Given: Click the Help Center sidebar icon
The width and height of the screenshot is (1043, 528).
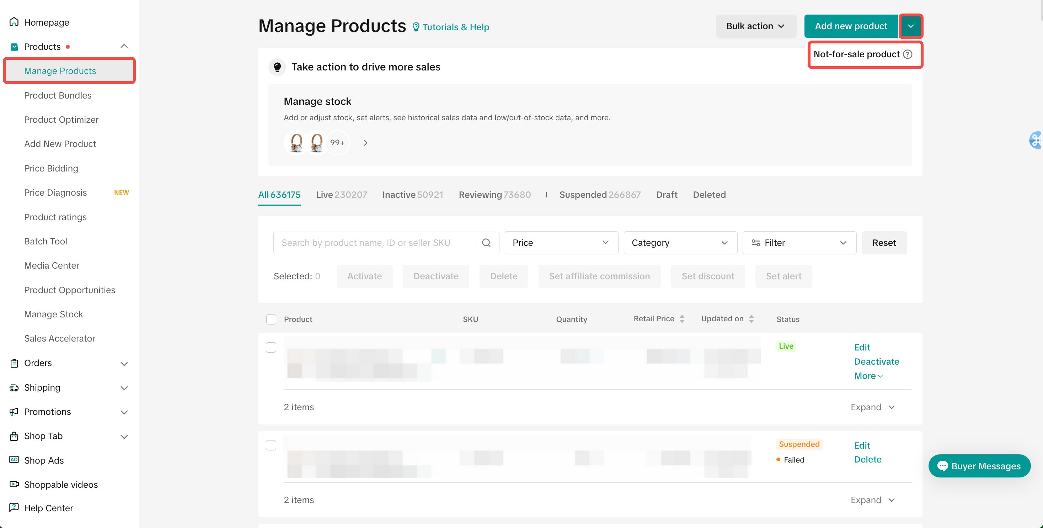Looking at the screenshot, I should click(x=14, y=507).
